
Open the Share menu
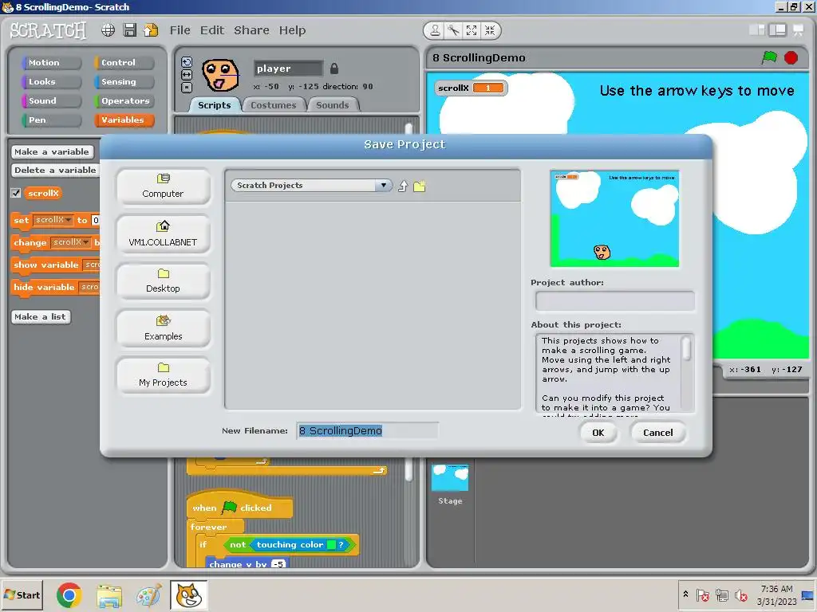click(251, 30)
